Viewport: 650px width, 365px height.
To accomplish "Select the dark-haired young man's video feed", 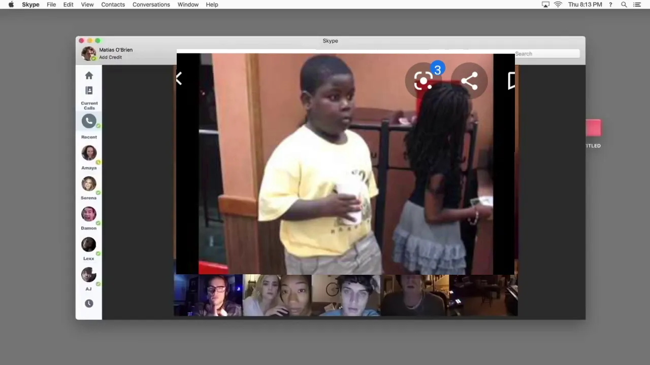I will coord(346,296).
